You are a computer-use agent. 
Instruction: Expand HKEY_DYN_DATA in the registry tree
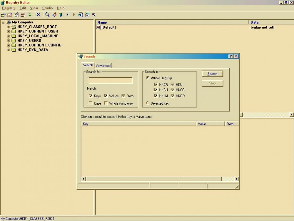tap(8, 50)
